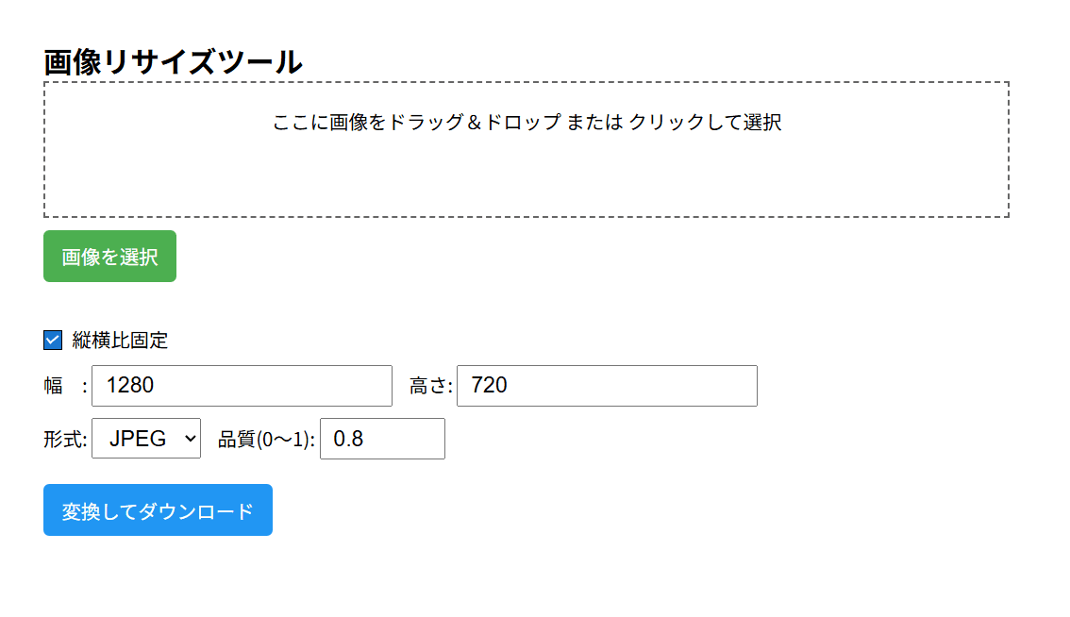This screenshot has height=617, width=1070.
Task: Focus the 品質 quality input field
Action: 382,439
